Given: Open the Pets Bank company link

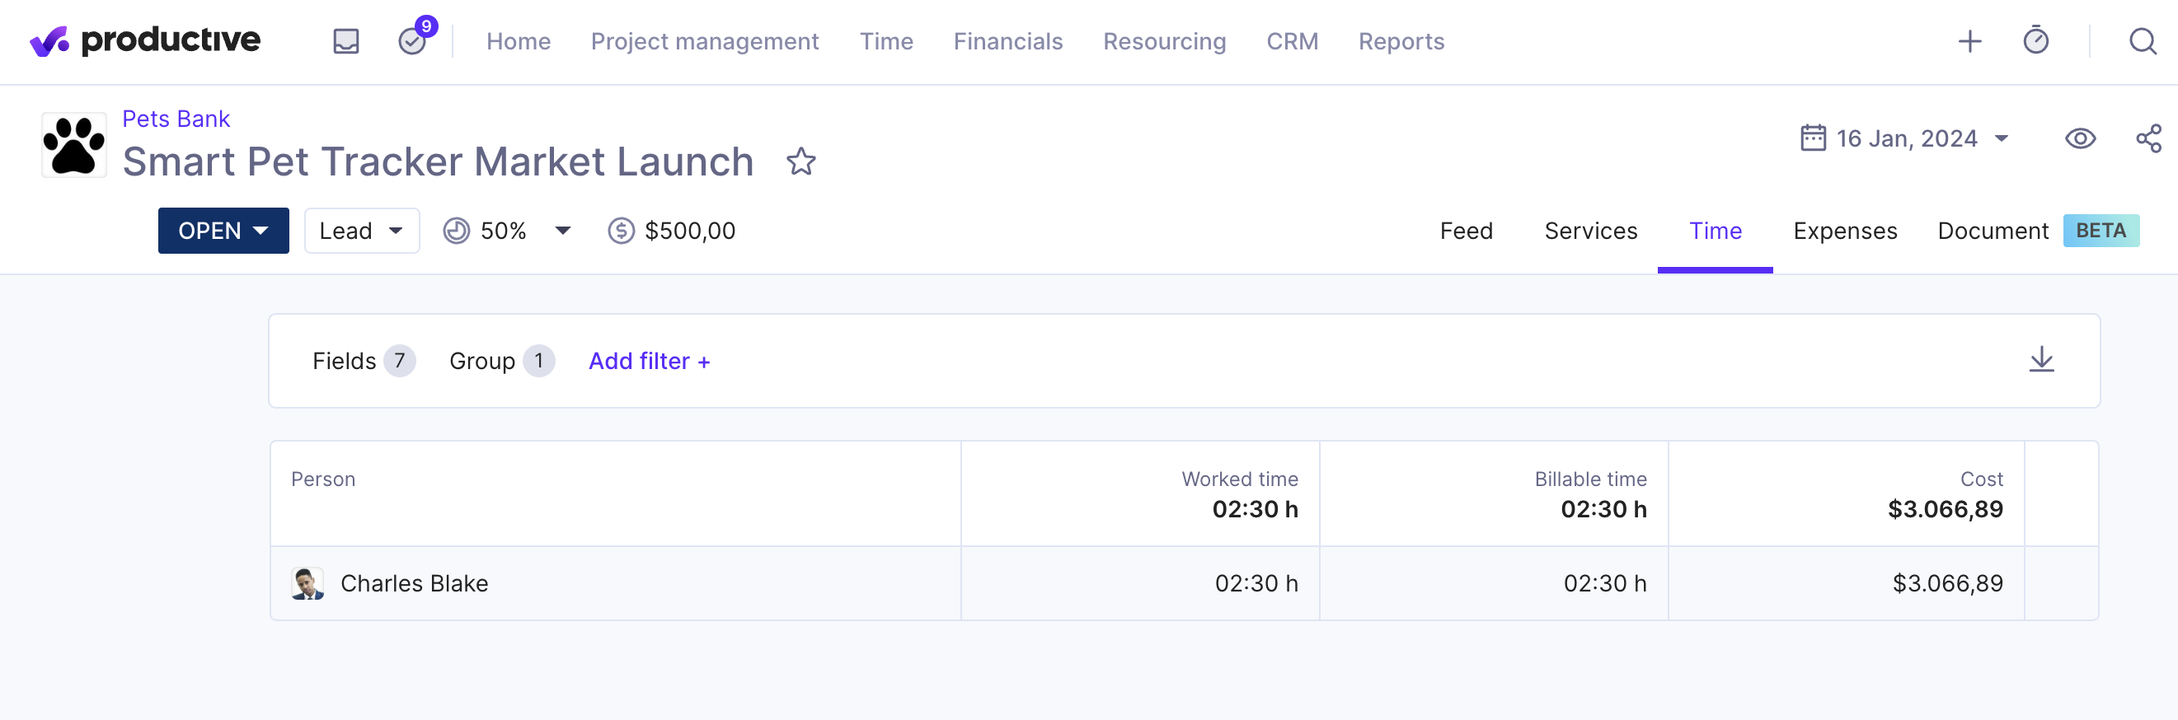Looking at the screenshot, I should [x=176, y=119].
